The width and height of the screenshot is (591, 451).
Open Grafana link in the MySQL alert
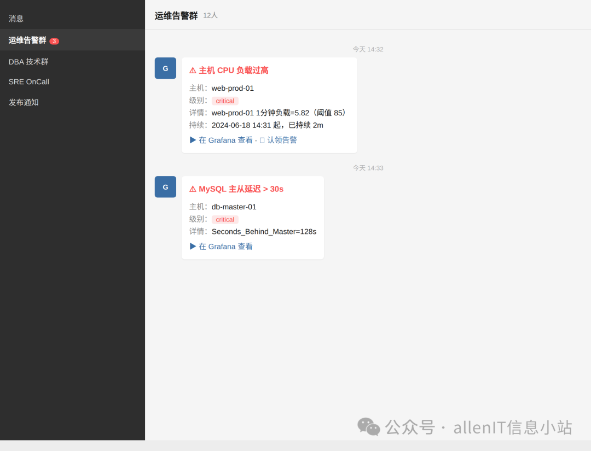click(x=221, y=247)
